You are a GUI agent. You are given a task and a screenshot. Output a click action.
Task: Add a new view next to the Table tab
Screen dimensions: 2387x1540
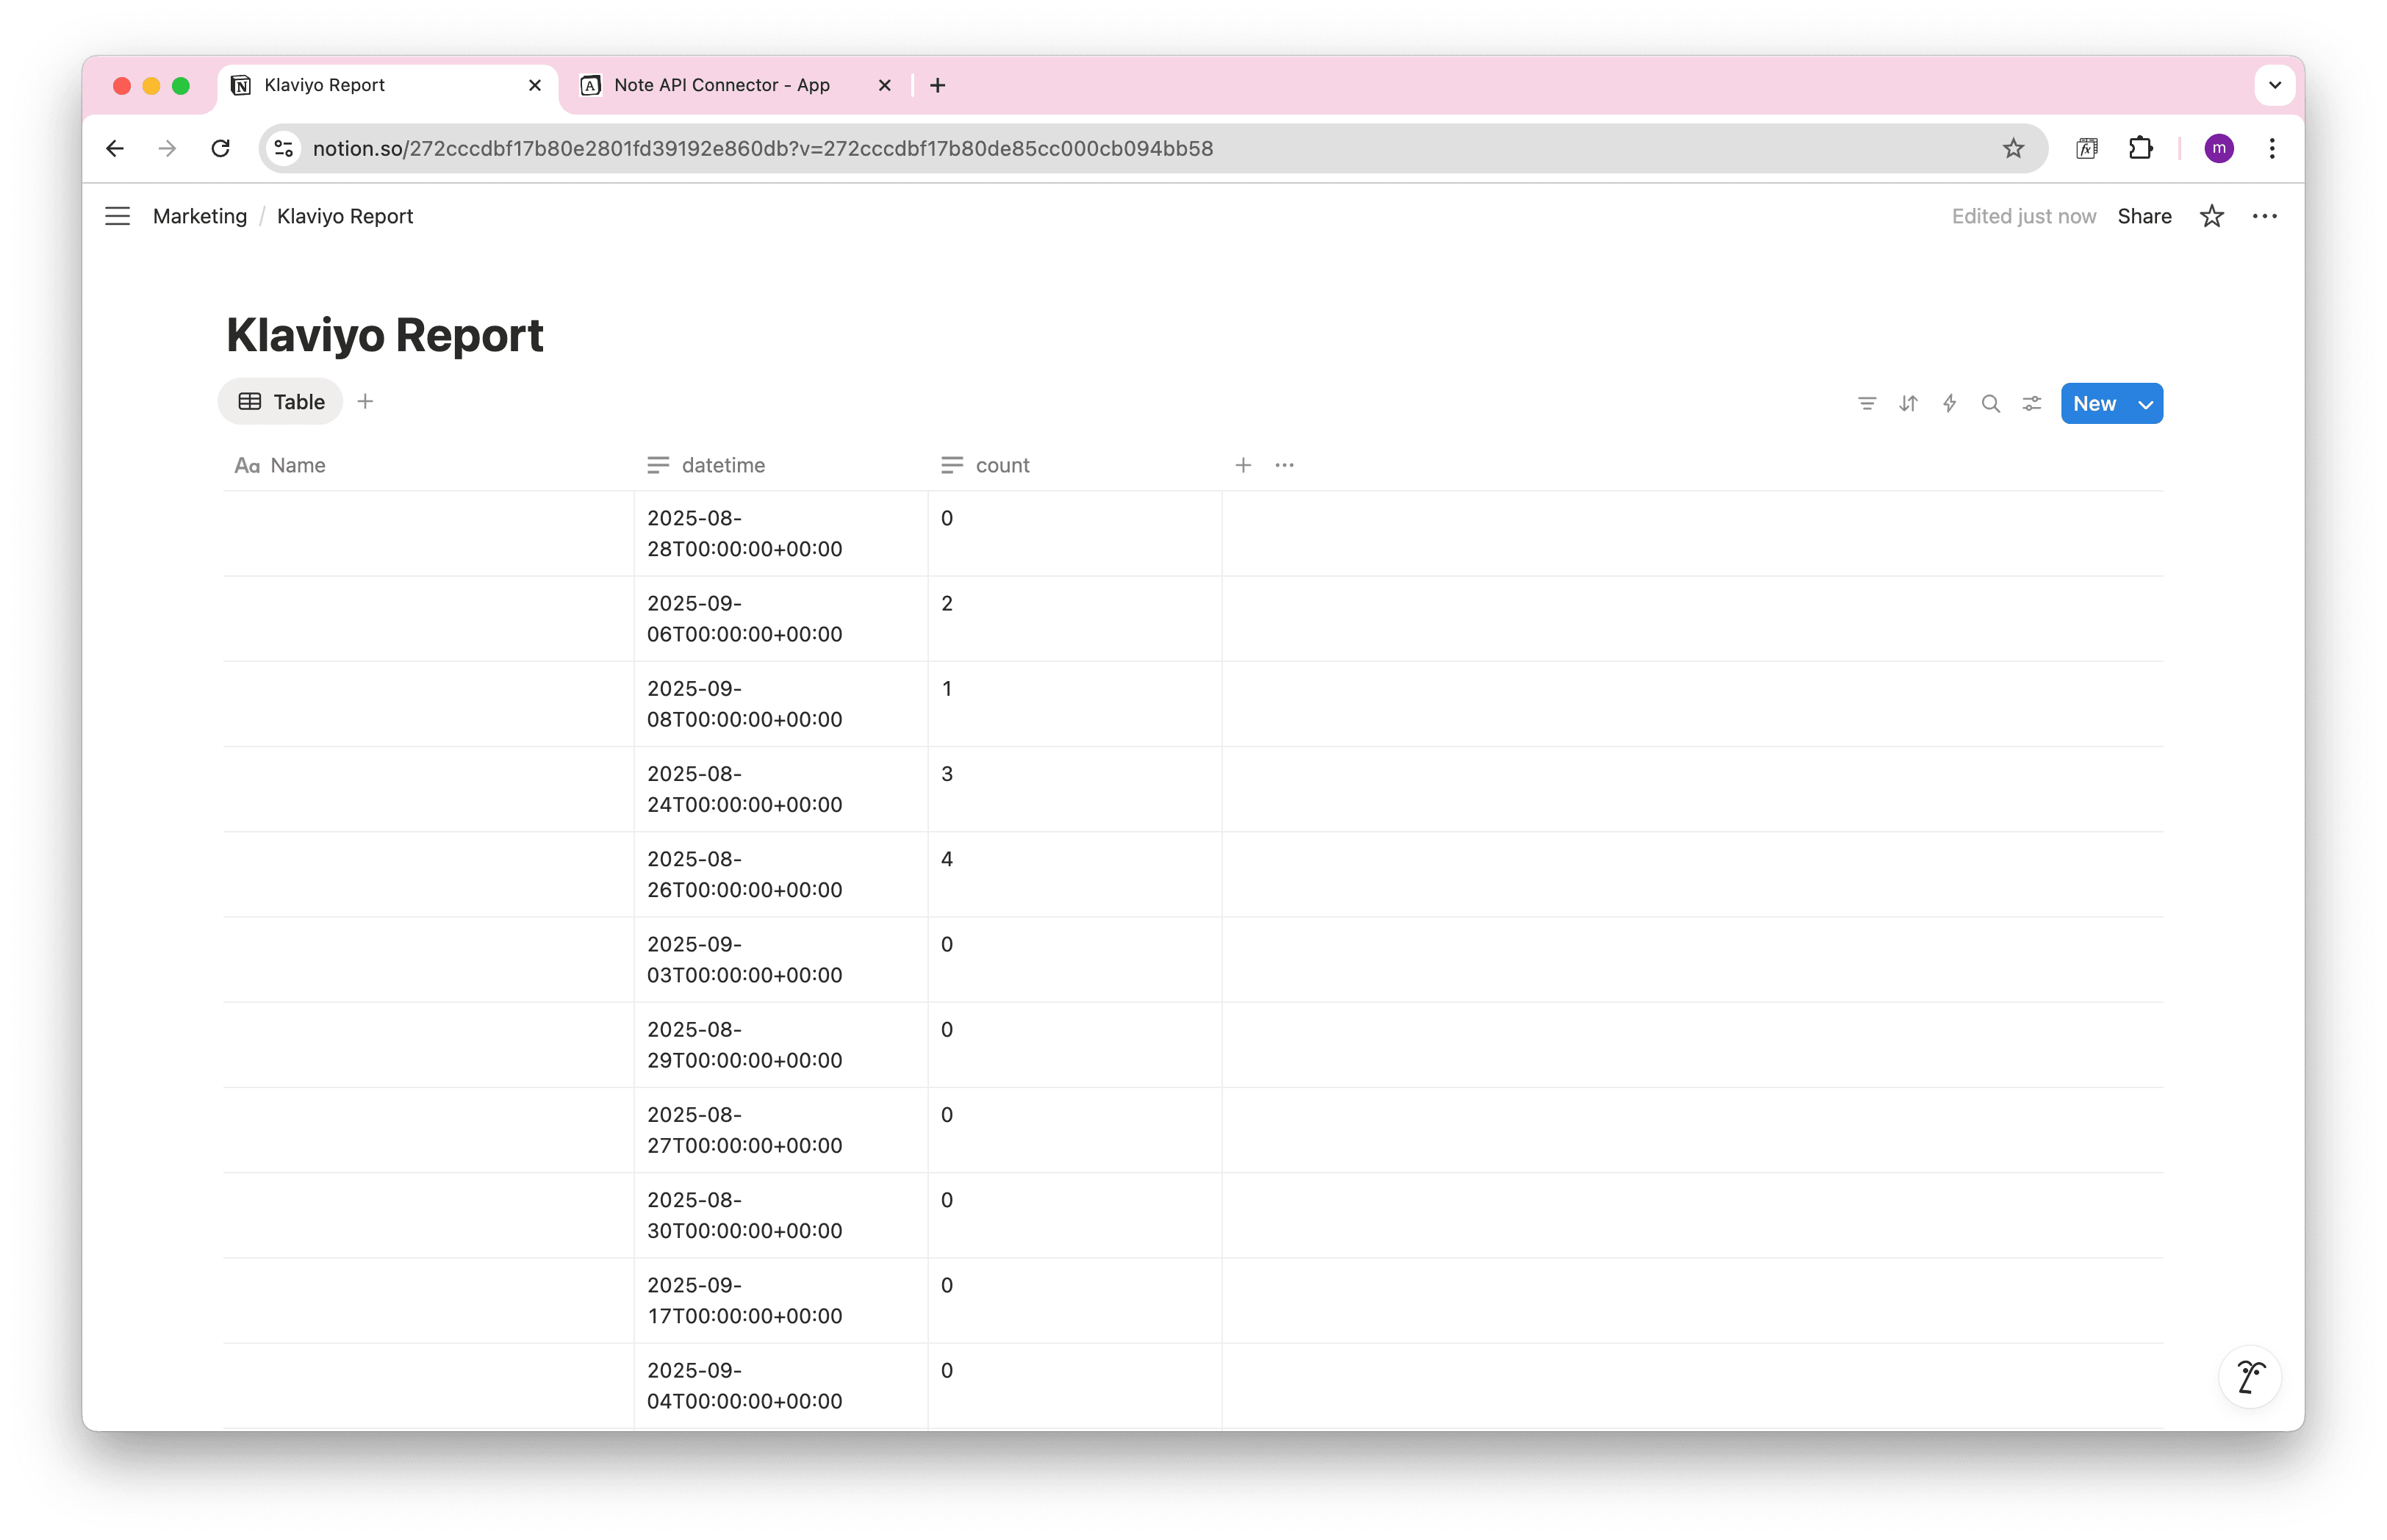click(365, 401)
